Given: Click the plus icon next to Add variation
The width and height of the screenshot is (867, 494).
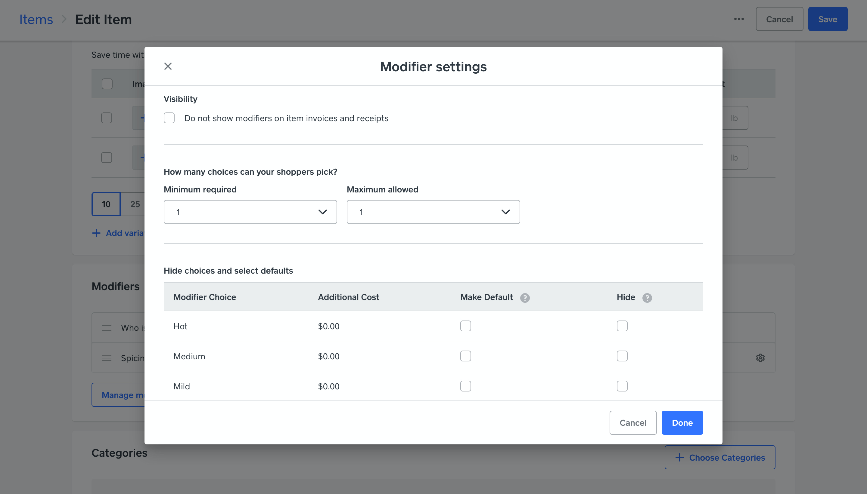Looking at the screenshot, I should pos(96,233).
